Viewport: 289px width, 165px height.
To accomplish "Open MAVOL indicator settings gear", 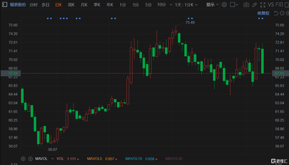I will click(23, 159).
